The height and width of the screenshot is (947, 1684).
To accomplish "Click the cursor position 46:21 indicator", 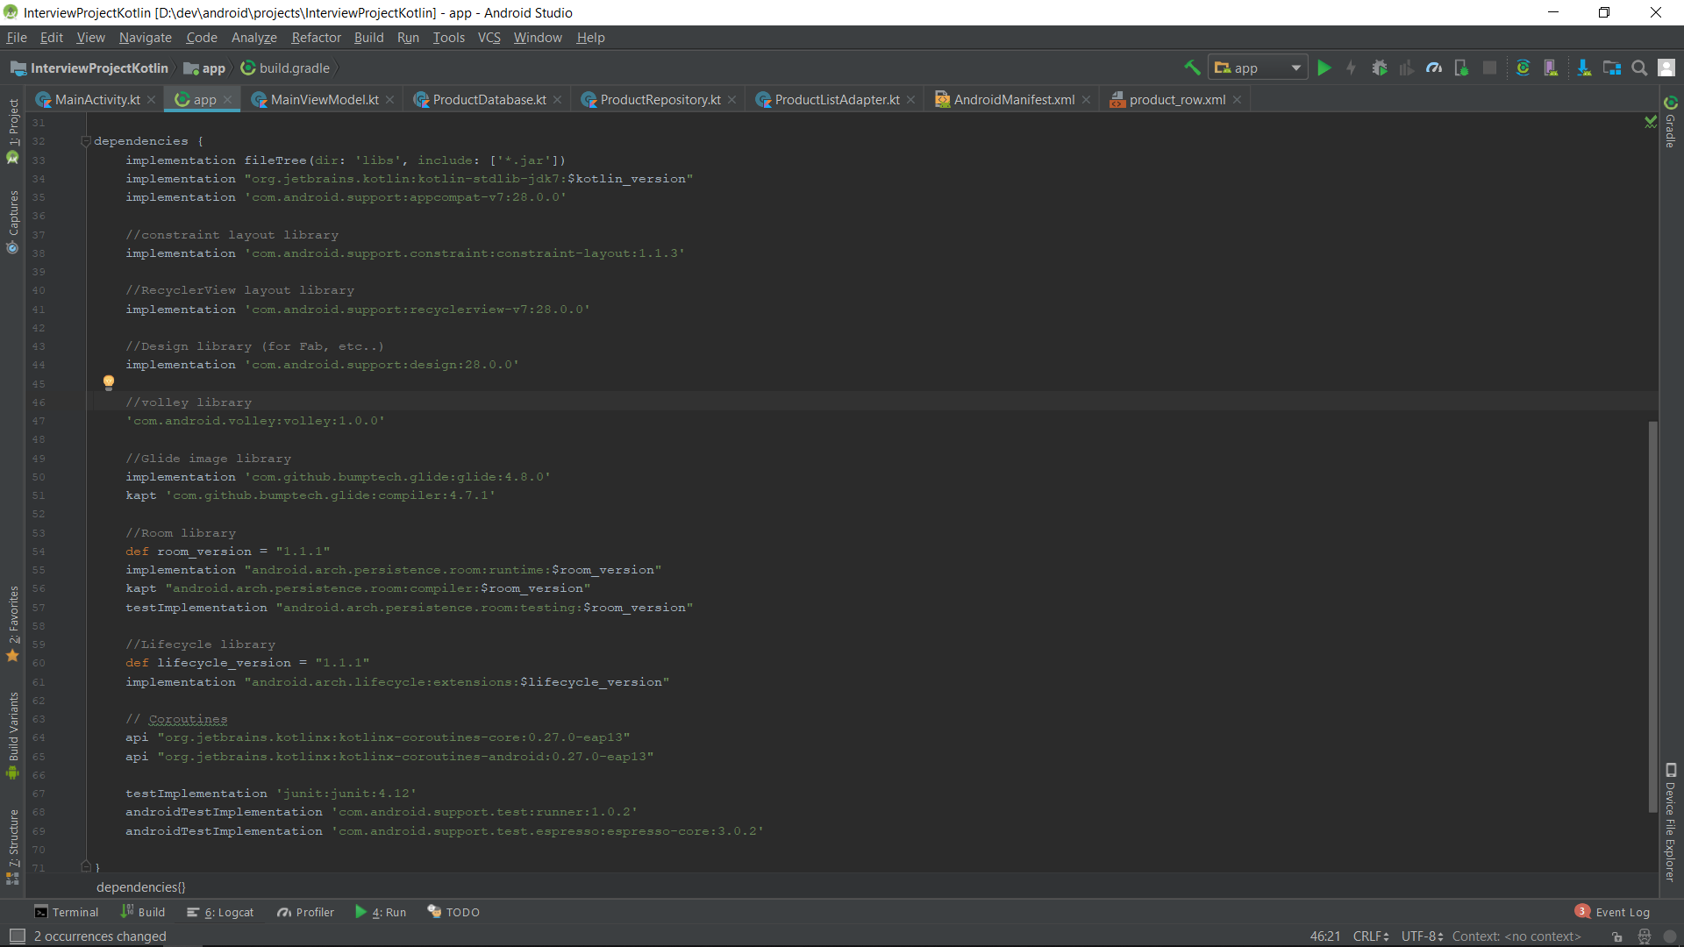I will point(1324,936).
